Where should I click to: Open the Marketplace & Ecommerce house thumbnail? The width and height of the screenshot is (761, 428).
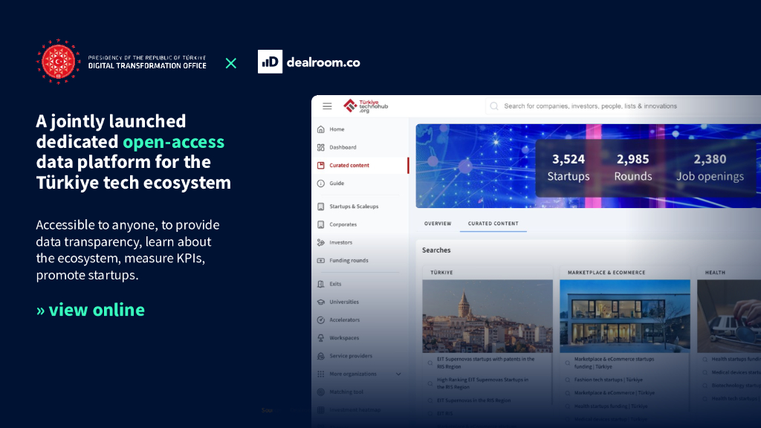(x=624, y=316)
